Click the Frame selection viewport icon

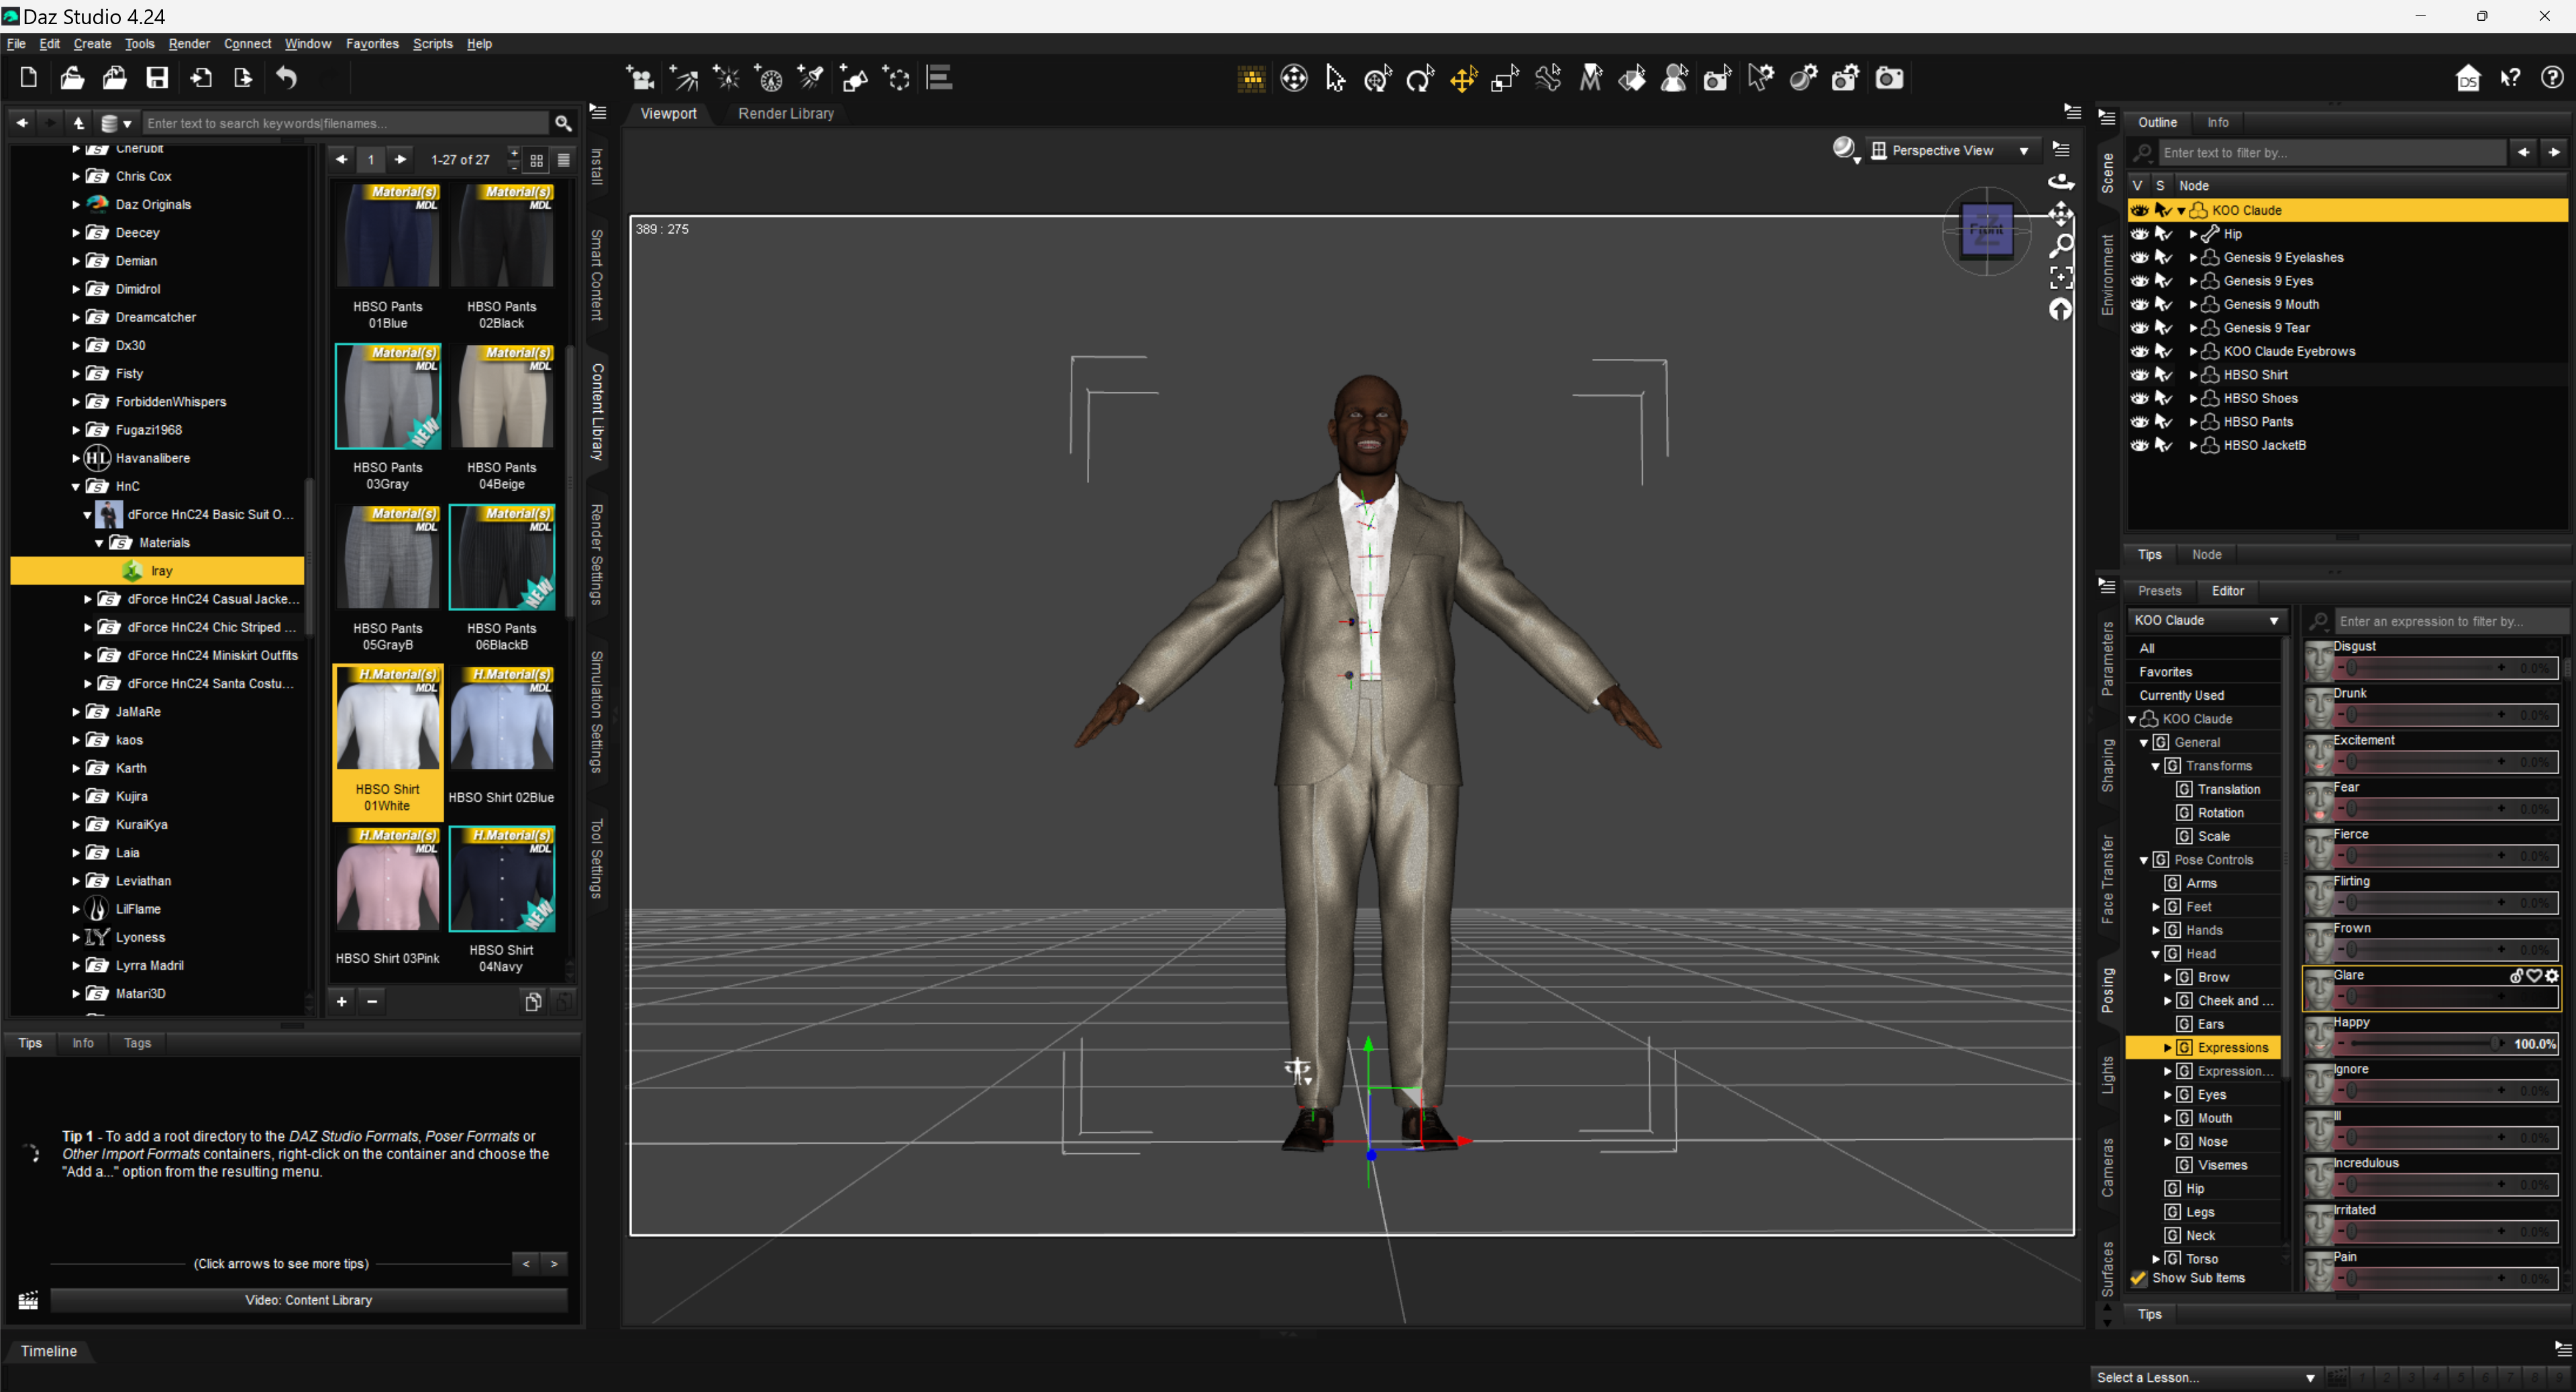[x=2061, y=277]
